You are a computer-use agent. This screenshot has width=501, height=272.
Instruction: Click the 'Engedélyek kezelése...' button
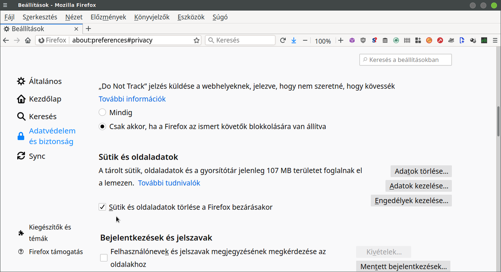pyautogui.click(x=411, y=201)
